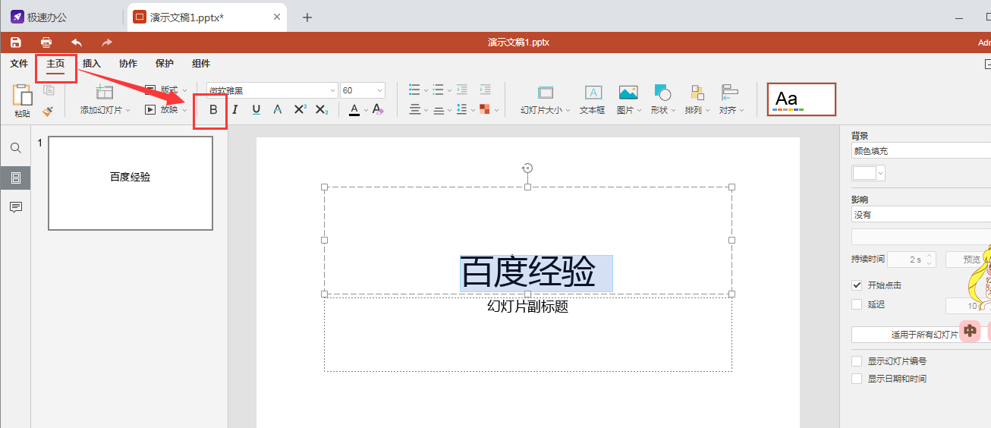Click the Print icon in title bar
Image resolution: width=991 pixels, height=428 pixels.
[46, 42]
